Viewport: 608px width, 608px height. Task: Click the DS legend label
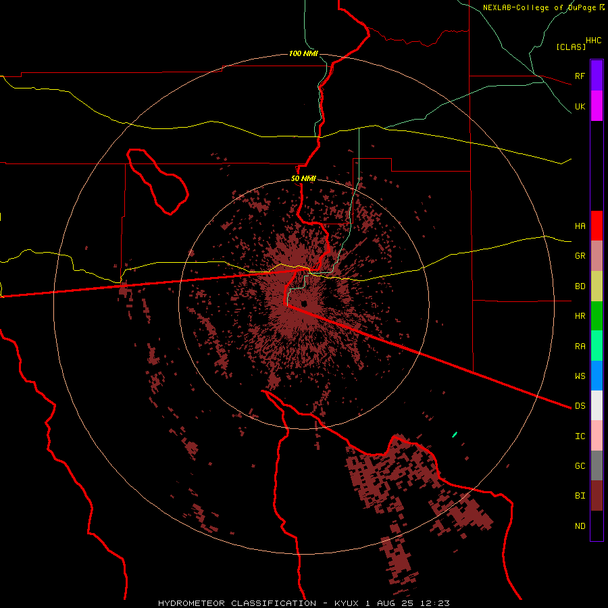point(580,405)
